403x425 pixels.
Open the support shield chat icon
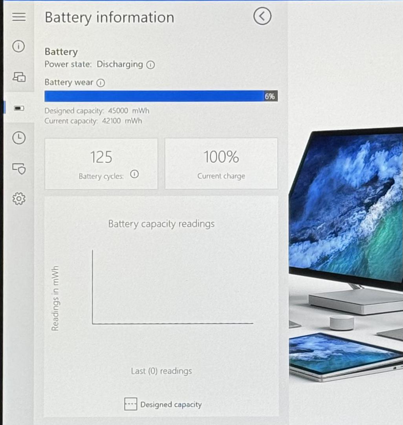(x=19, y=168)
